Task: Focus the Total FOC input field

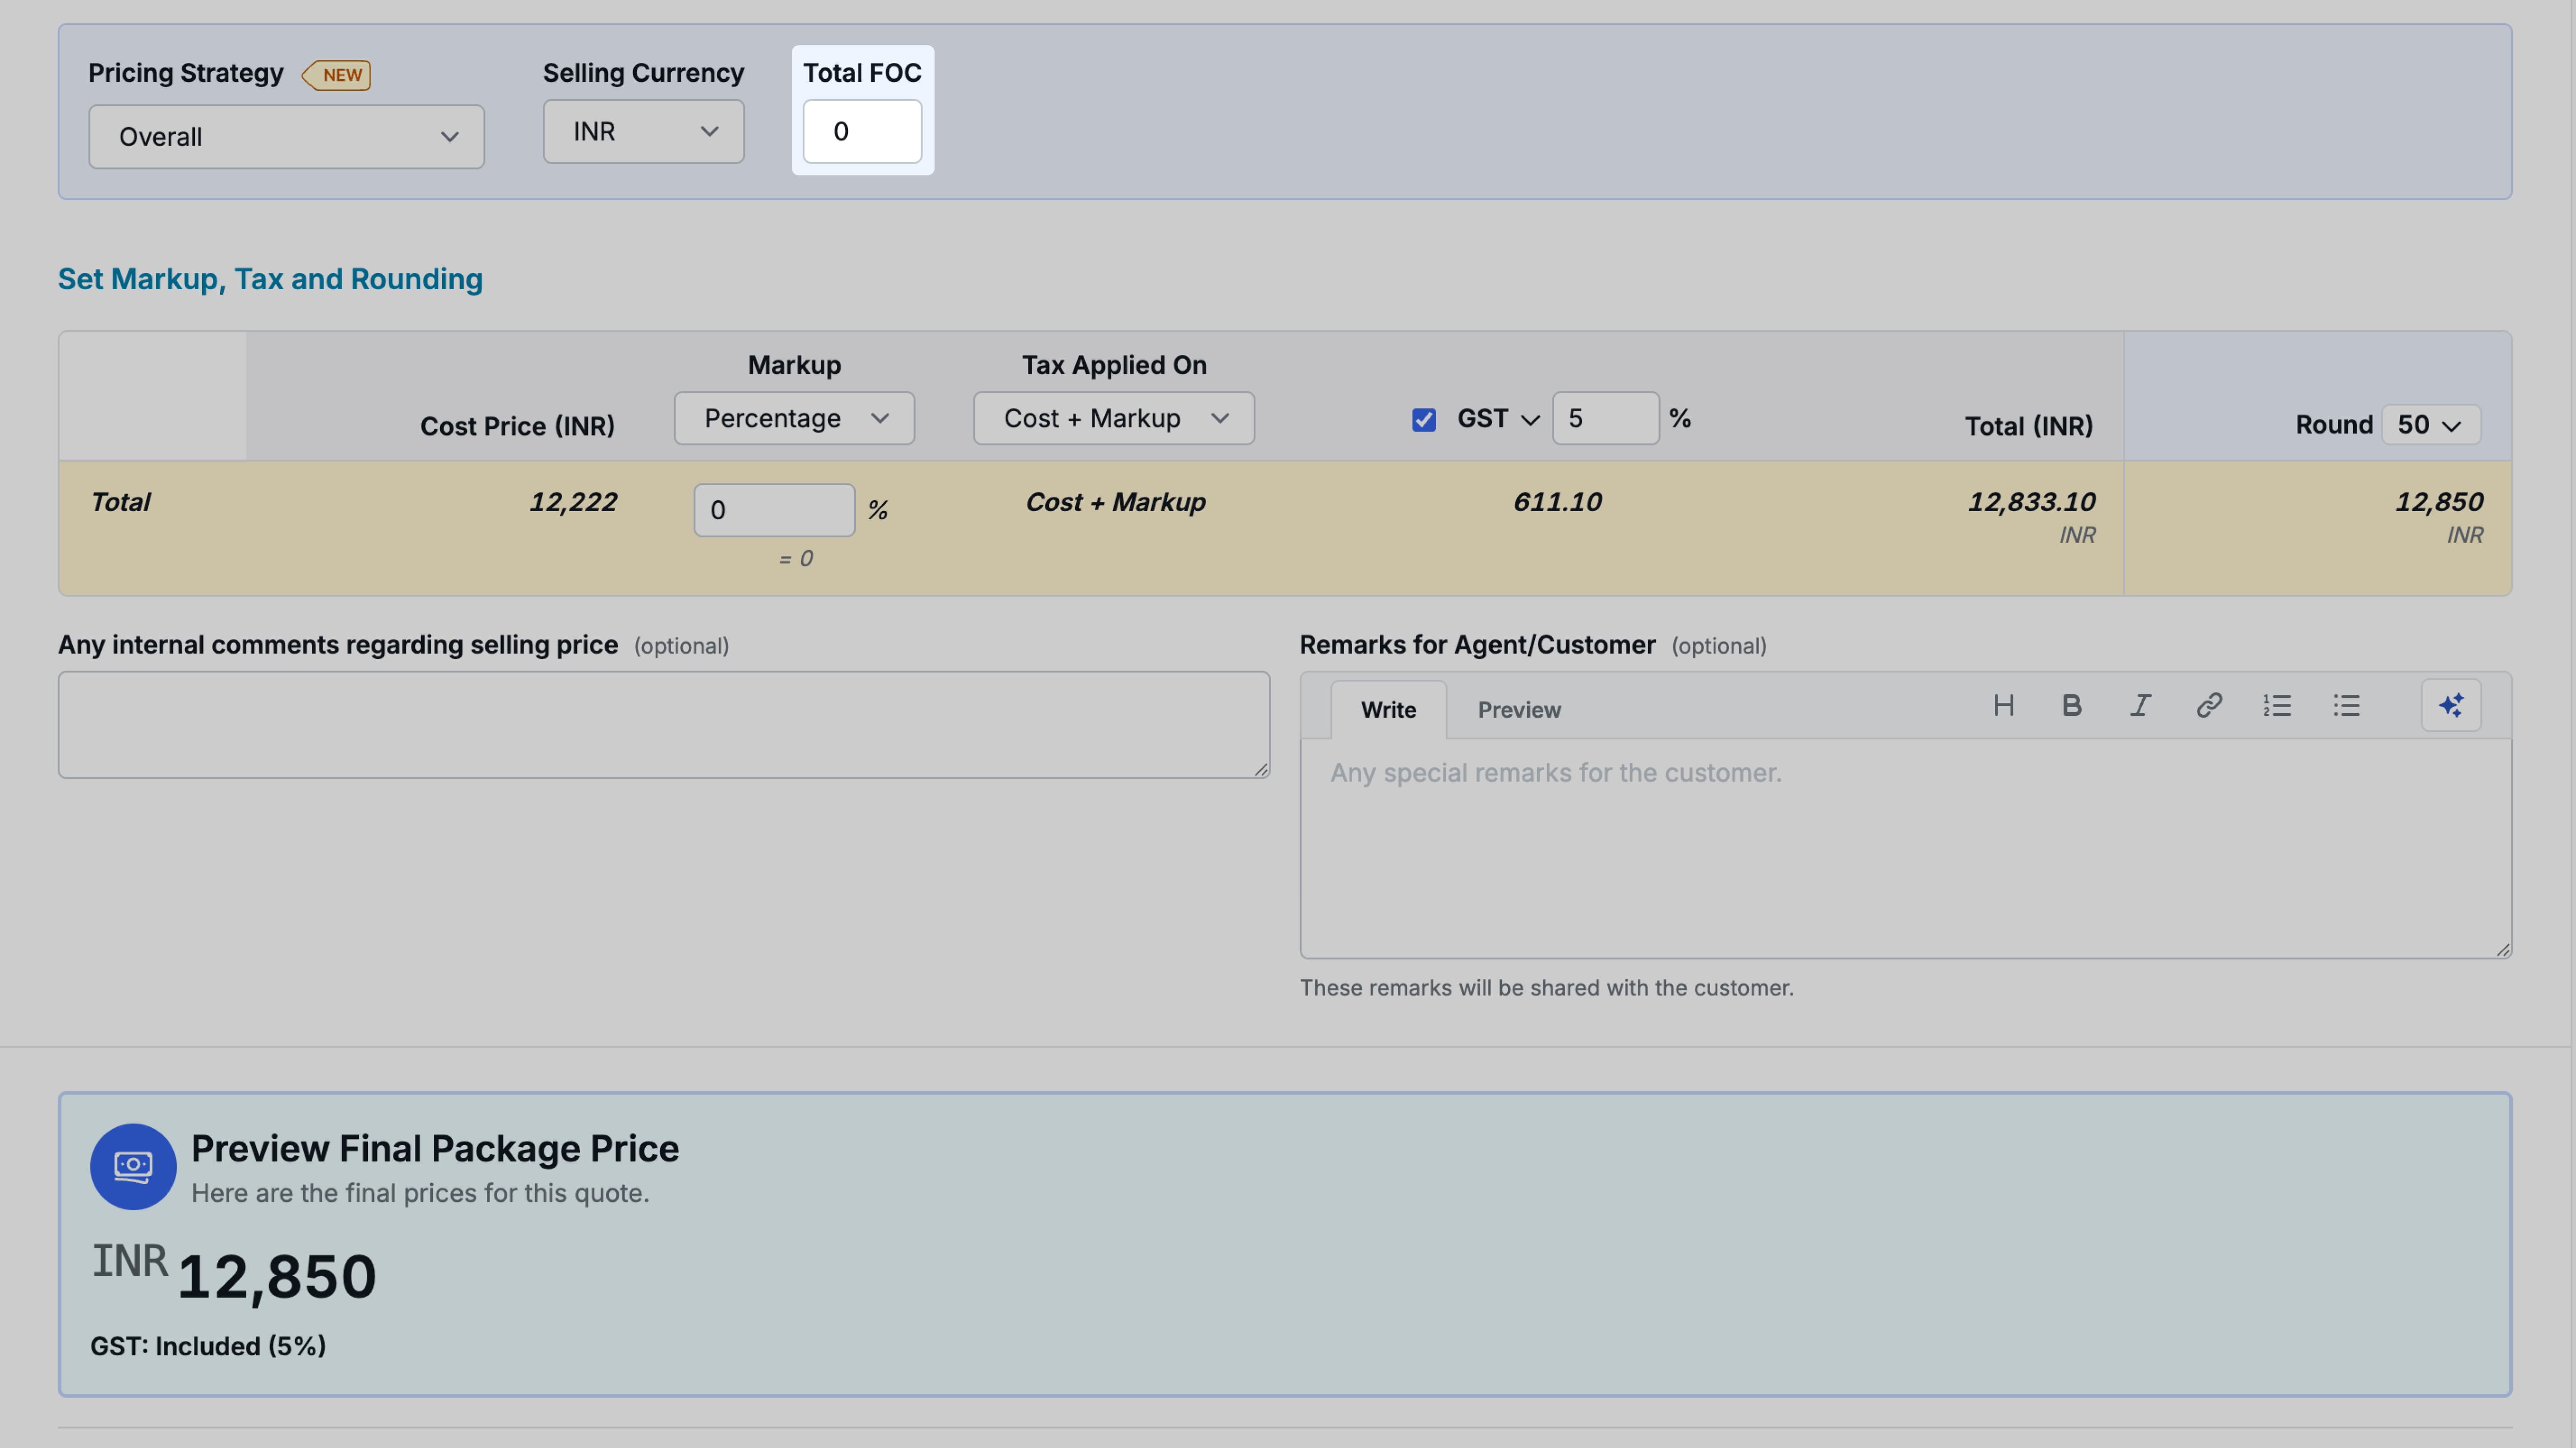Action: coord(862,131)
